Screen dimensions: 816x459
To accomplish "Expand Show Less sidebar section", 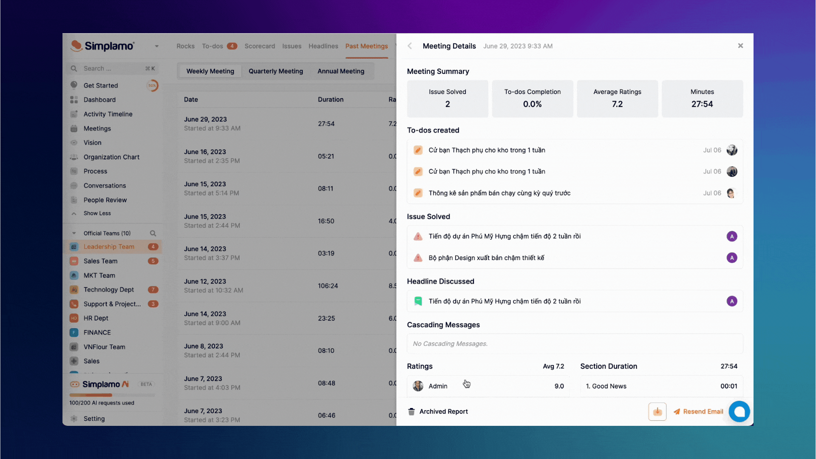I will (x=96, y=213).
